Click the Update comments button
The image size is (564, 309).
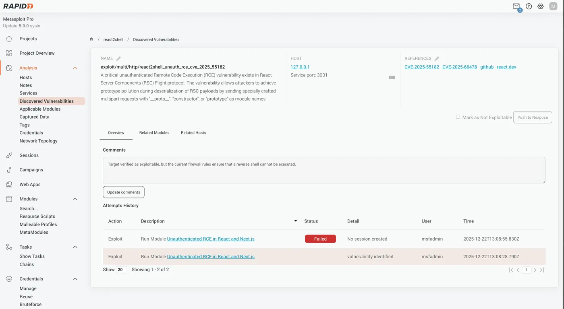pos(123,192)
